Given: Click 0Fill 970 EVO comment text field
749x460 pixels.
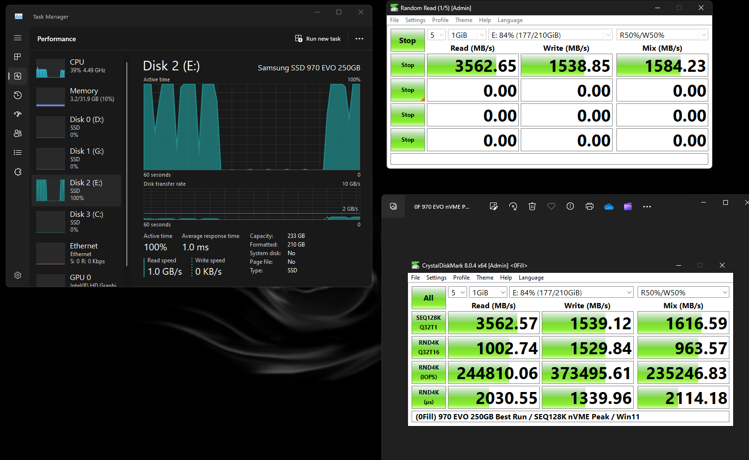Looking at the screenshot, I should pyautogui.click(x=570, y=416).
